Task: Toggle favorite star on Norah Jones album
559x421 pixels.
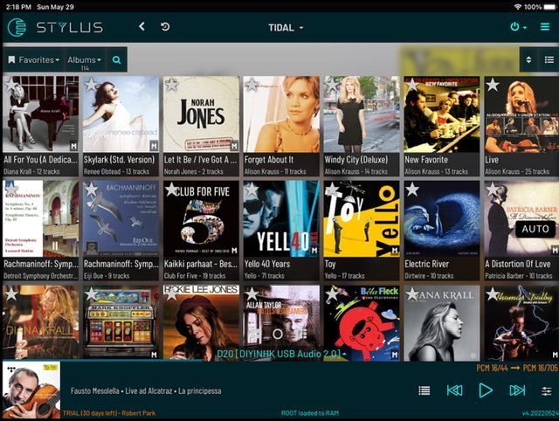Action: click(x=172, y=85)
